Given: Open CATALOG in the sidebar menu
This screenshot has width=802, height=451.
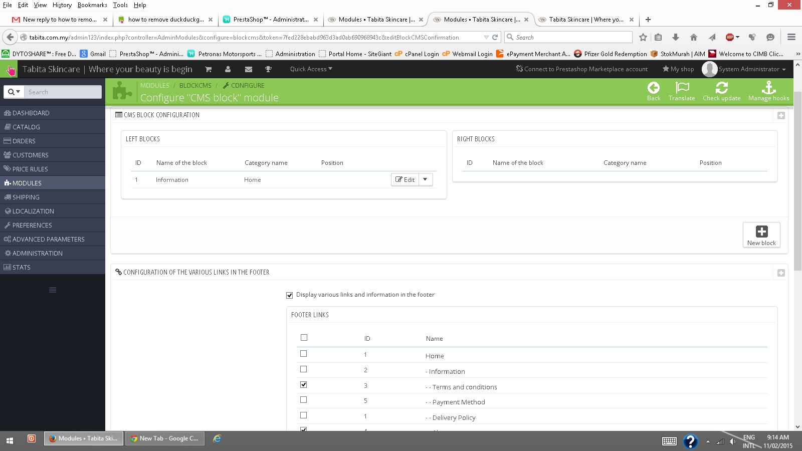Looking at the screenshot, I should pyautogui.click(x=53, y=127).
